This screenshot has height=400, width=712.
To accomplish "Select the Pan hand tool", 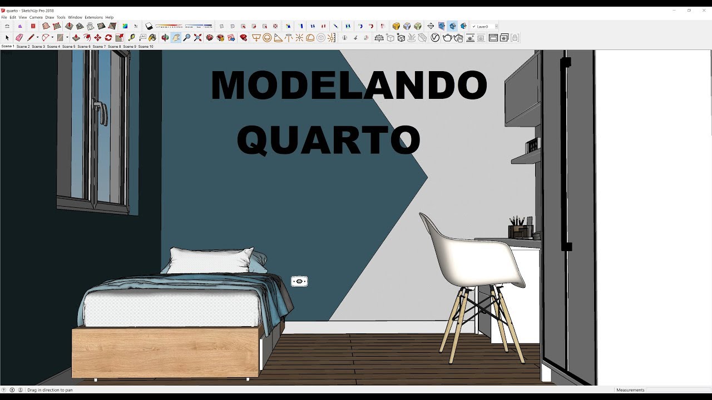I will [x=176, y=38].
